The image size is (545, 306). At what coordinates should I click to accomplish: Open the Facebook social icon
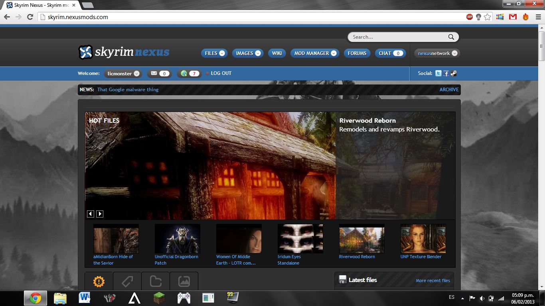(x=446, y=73)
